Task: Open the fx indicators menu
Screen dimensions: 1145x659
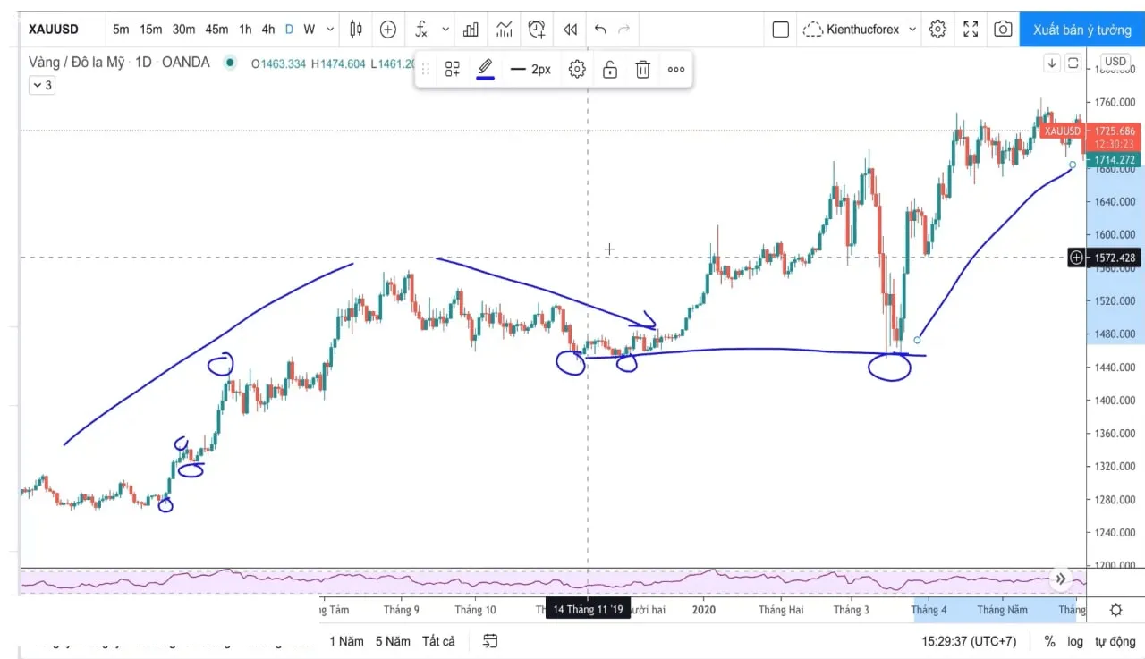Action: click(x=421, y=30)
